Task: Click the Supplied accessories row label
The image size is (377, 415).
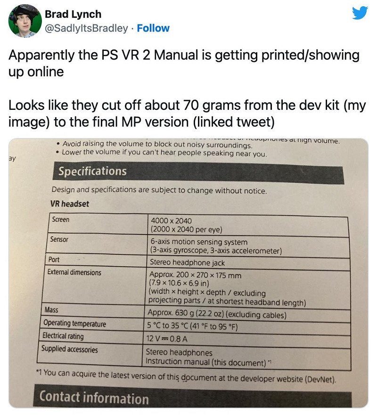Action: click(x=70, y=349)
